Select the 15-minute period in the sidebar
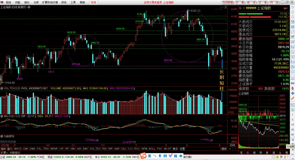 [x=293, y=125]
